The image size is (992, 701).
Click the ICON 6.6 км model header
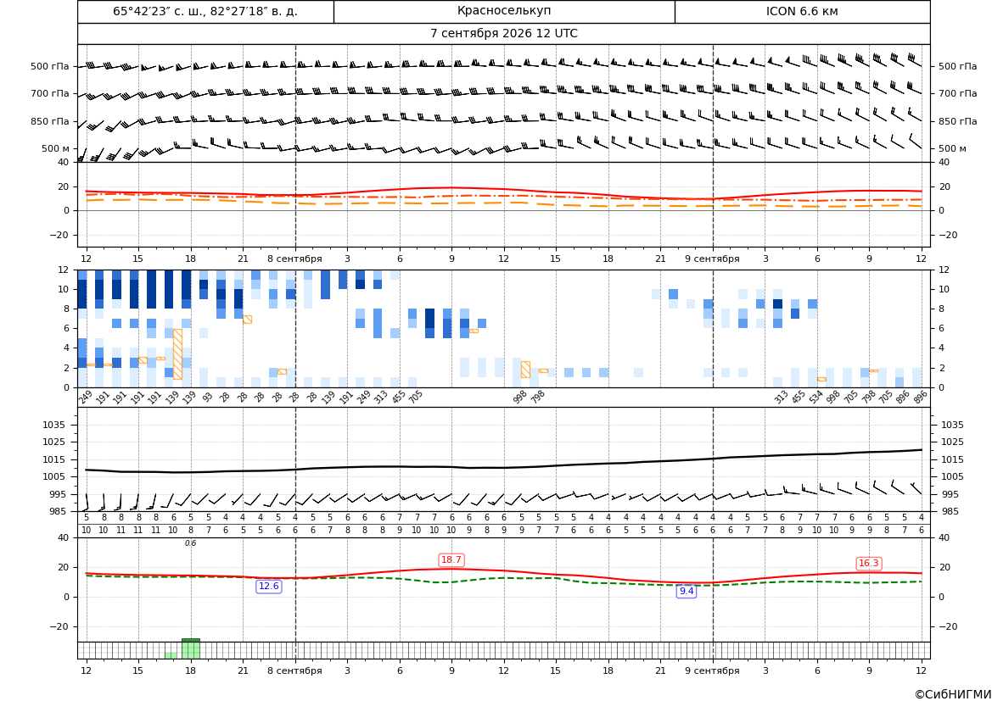click(802, 11)
